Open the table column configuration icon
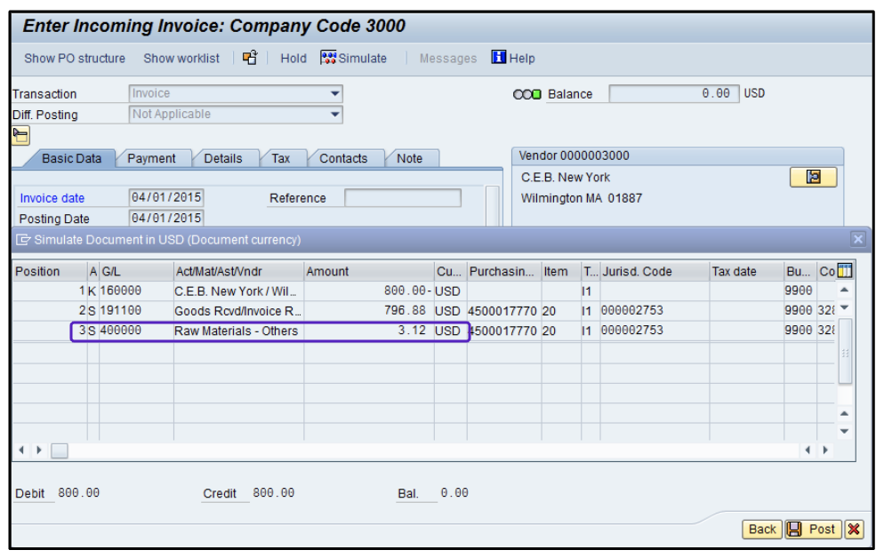The height and width of the screenshot is (558, 884). pyautogui.click(x=845, y=271)
